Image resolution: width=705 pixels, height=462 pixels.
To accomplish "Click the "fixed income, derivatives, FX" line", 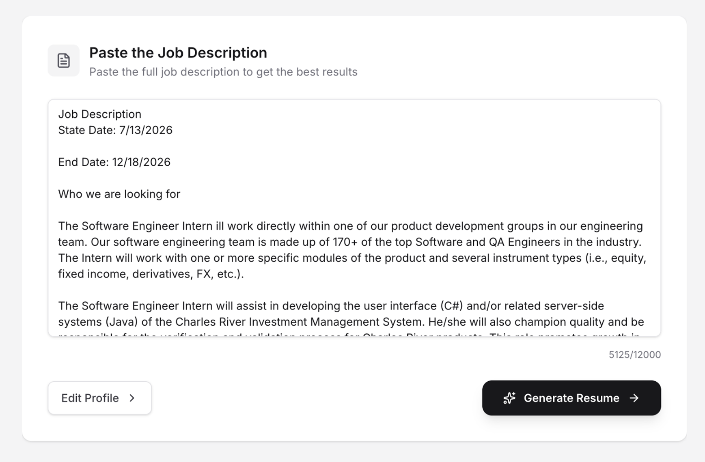I will click(x=151, y=274).
